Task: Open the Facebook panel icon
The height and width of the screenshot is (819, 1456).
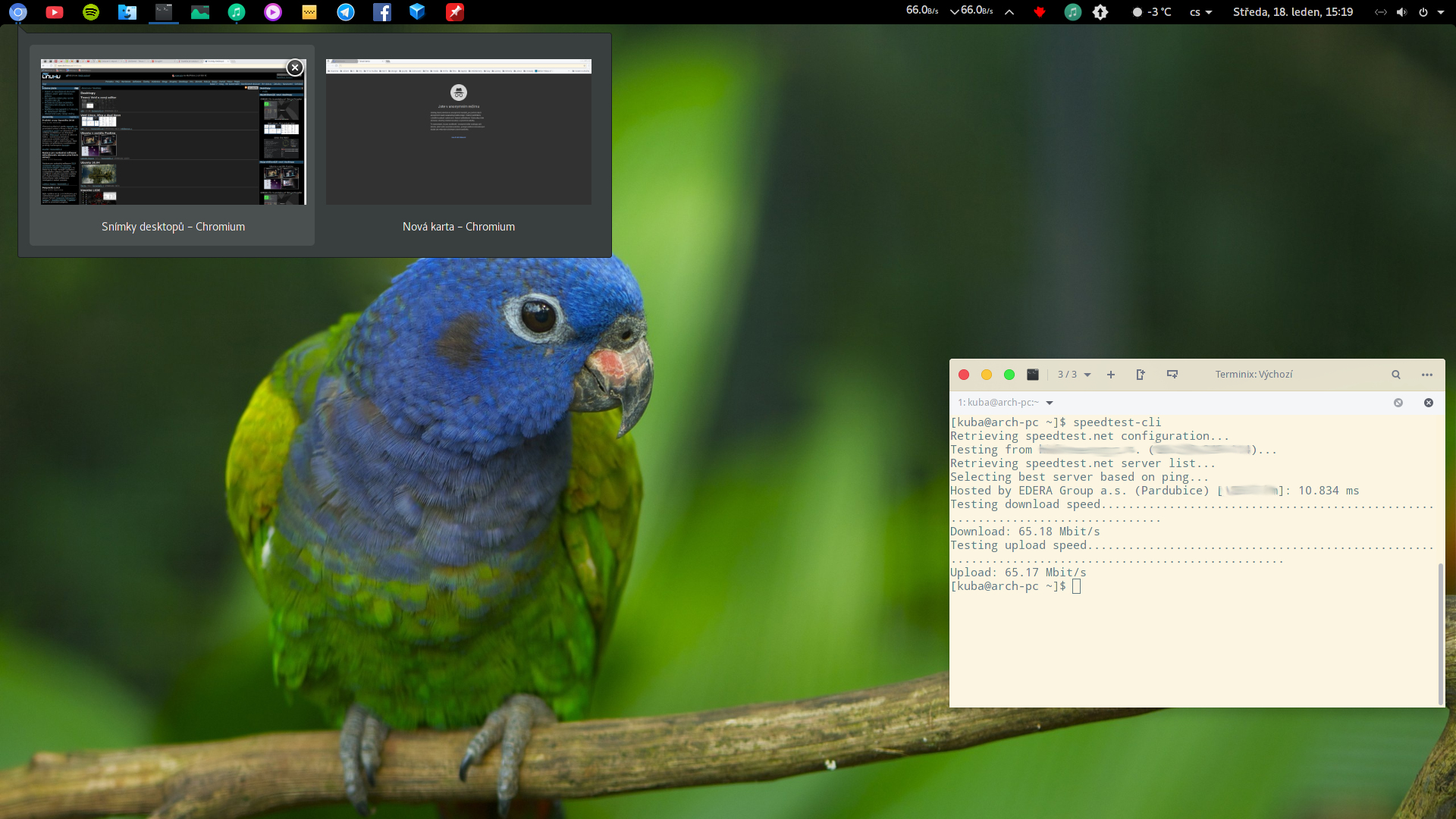Action: coord(382,12)
